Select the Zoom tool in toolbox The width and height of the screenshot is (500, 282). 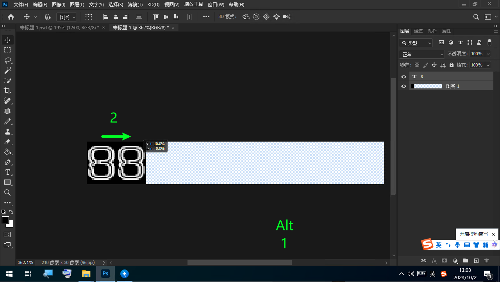7,192
